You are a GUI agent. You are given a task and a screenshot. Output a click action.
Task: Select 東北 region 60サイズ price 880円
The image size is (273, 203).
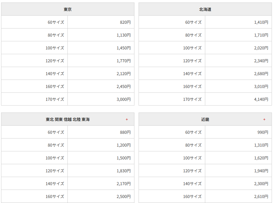click(125, 132)
